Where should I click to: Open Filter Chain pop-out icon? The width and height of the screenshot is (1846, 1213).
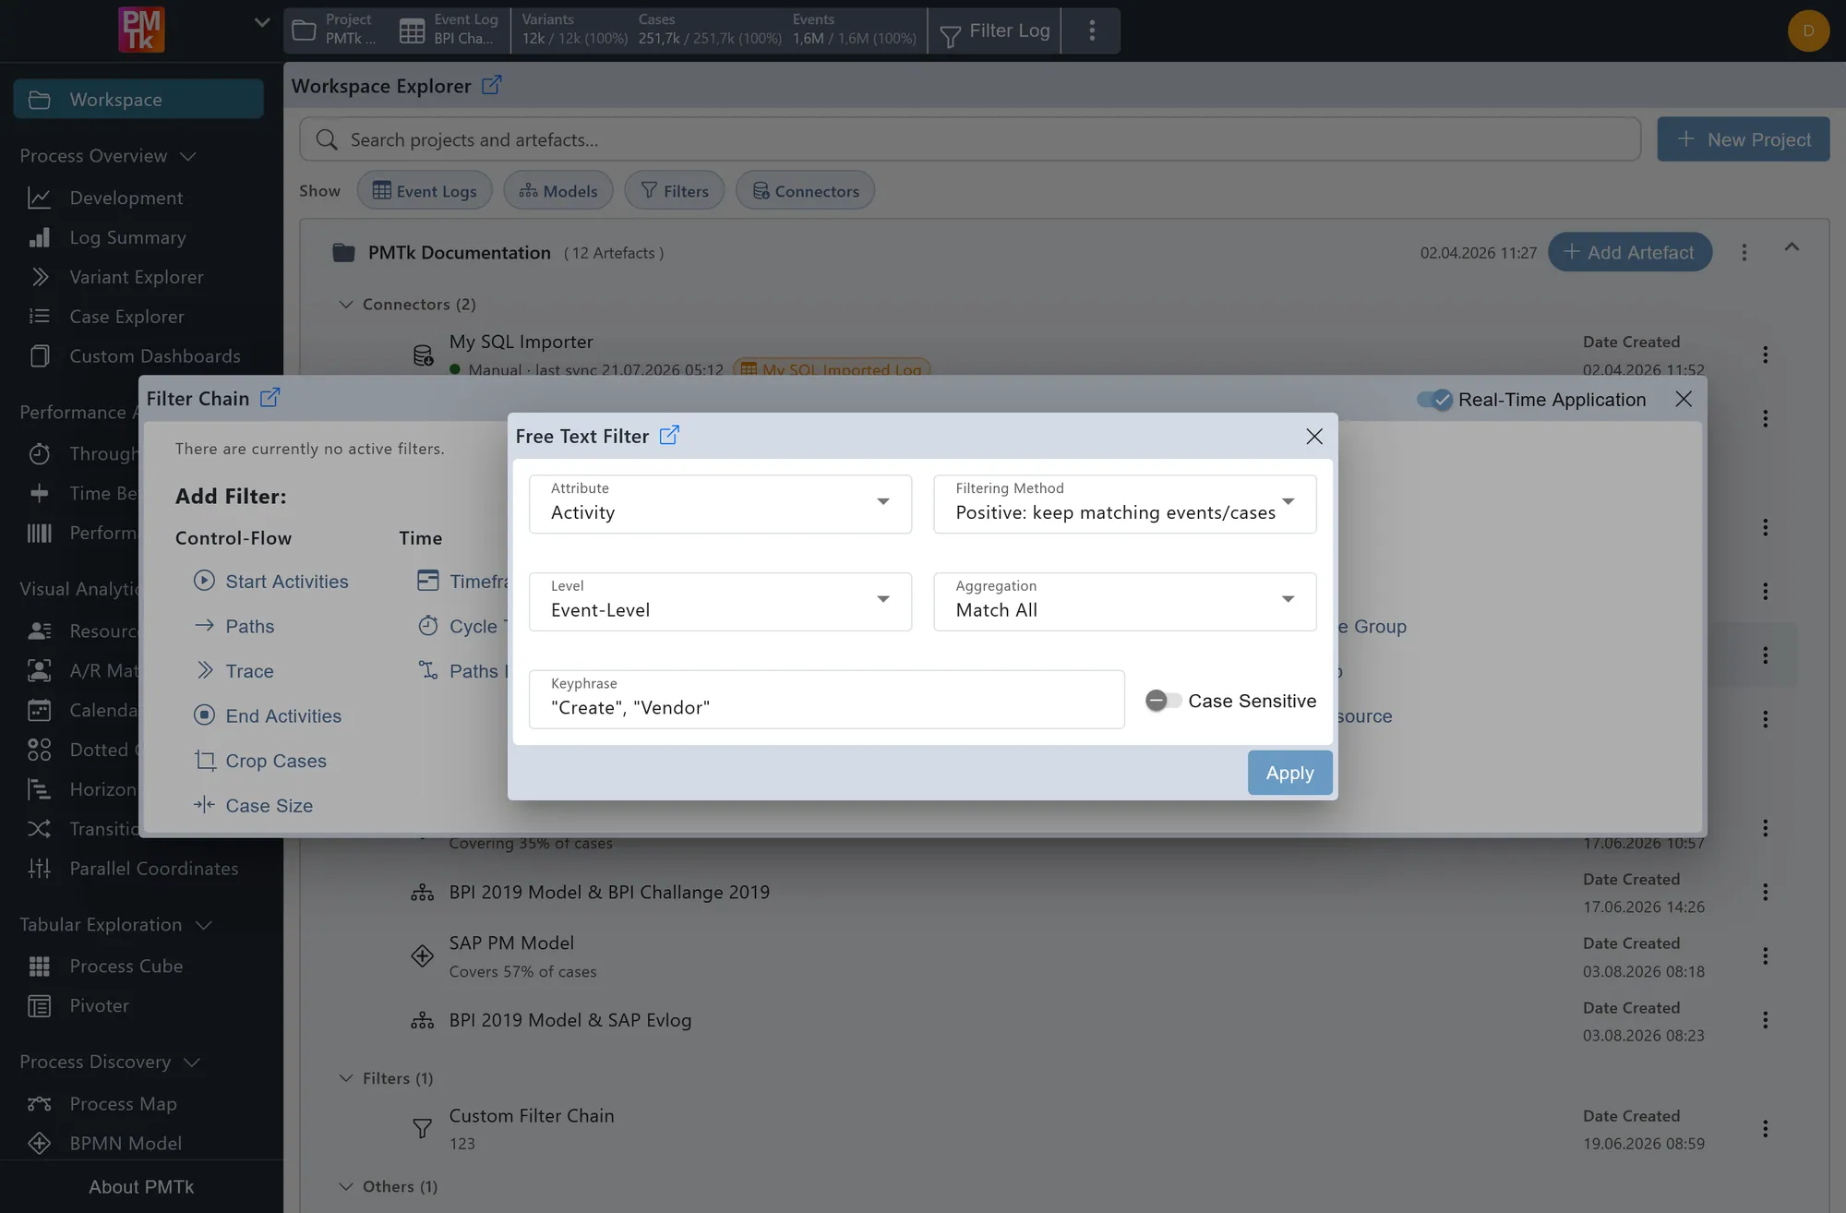point(270,398)
